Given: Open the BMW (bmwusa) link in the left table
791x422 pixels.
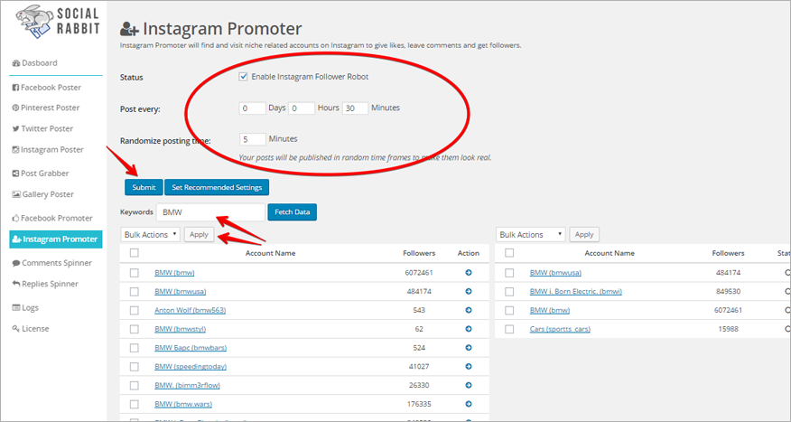Looking at the screenshot, I should click(180, 291).
